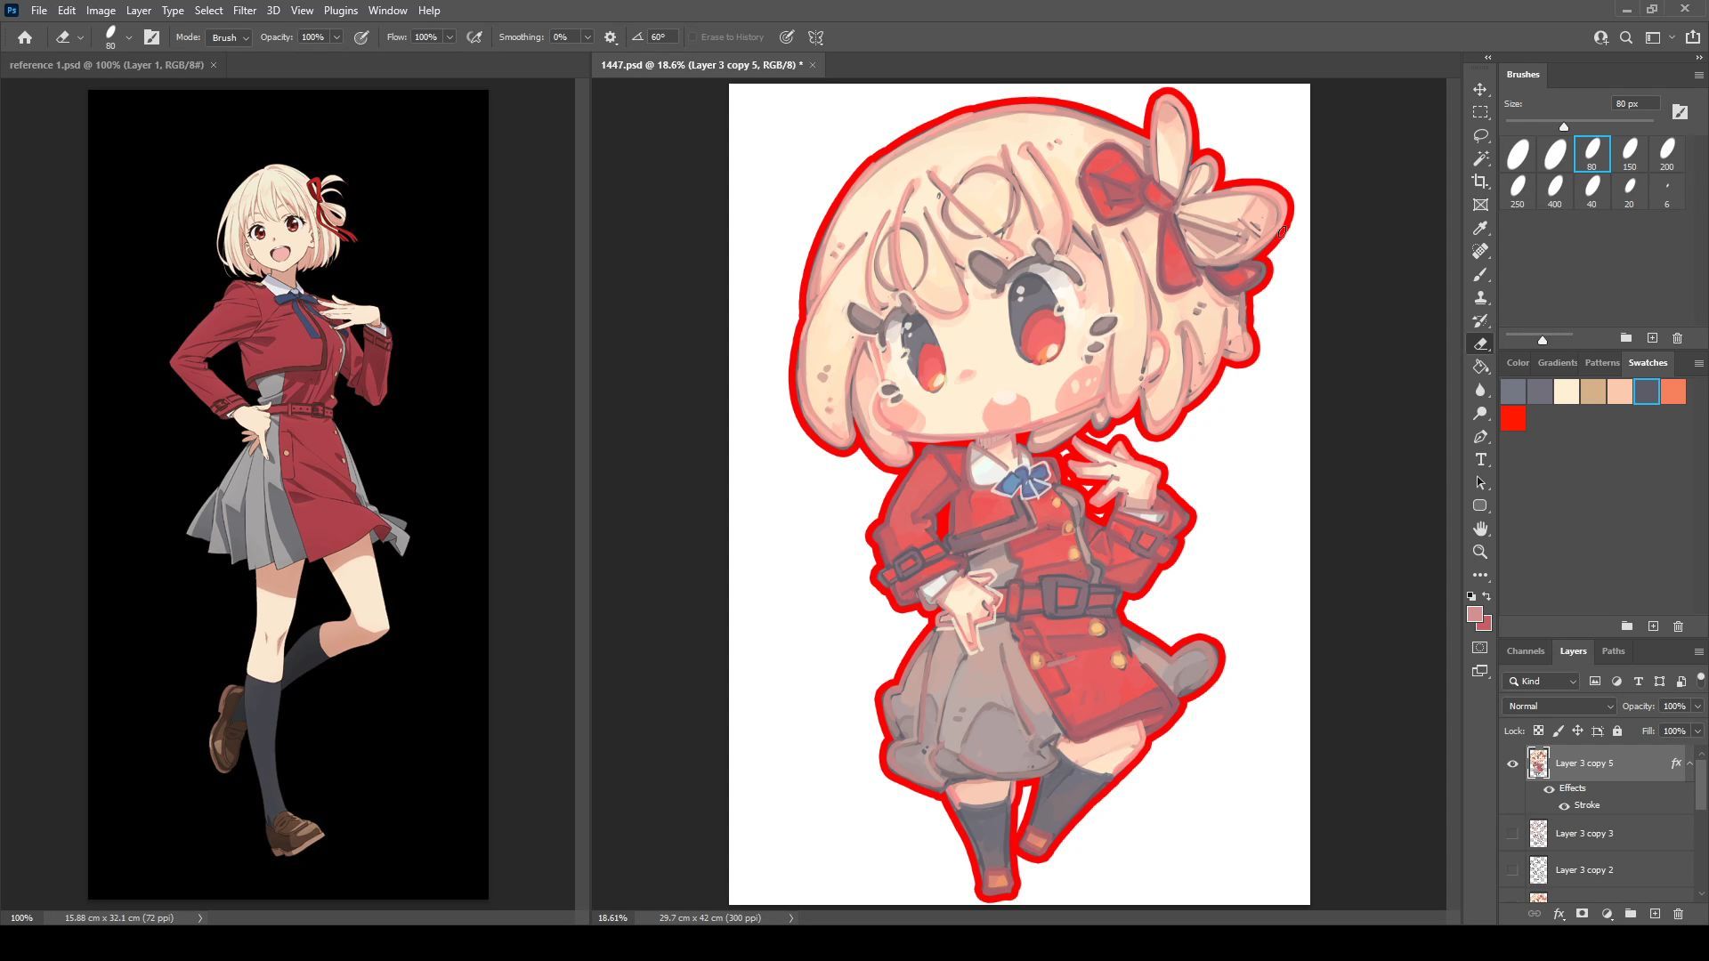Select the Type tool
Screen dimensions: 1709x961
pyautogui.click(x=1480, y=460)
